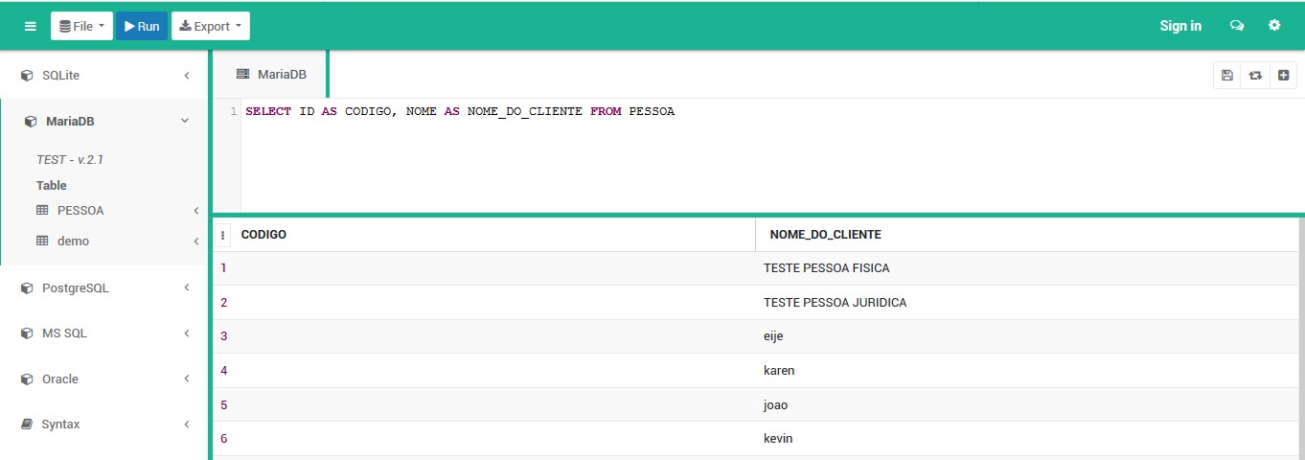Open the SQLite sidebar item

pos(104,75)
